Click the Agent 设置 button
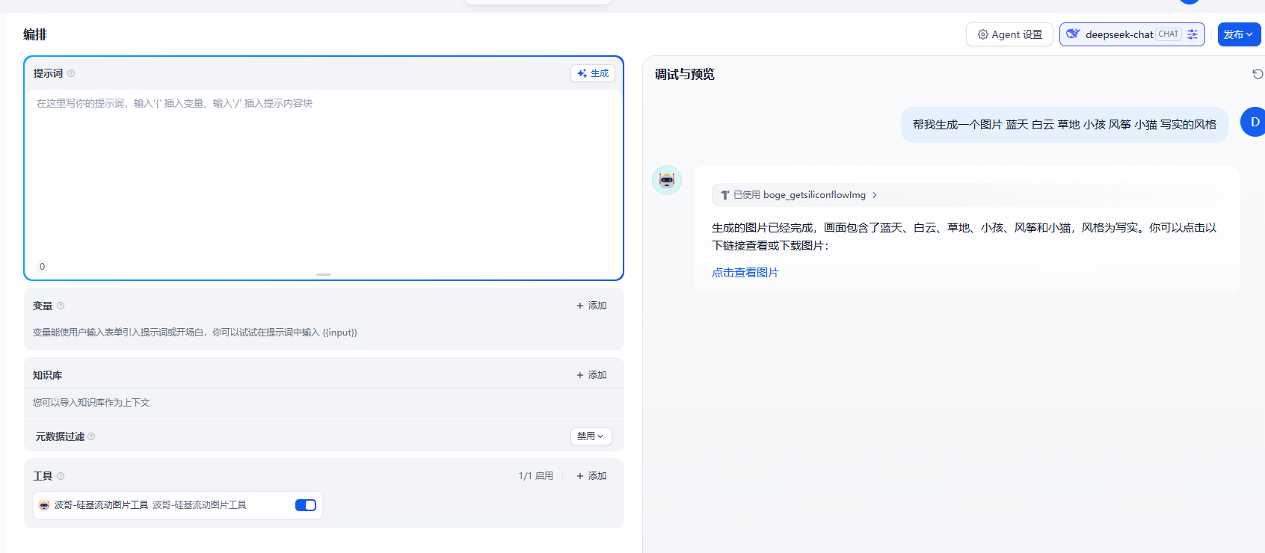Viewport: 1265px width, 553px height. pyautogui.click(x=1009, y=34)
